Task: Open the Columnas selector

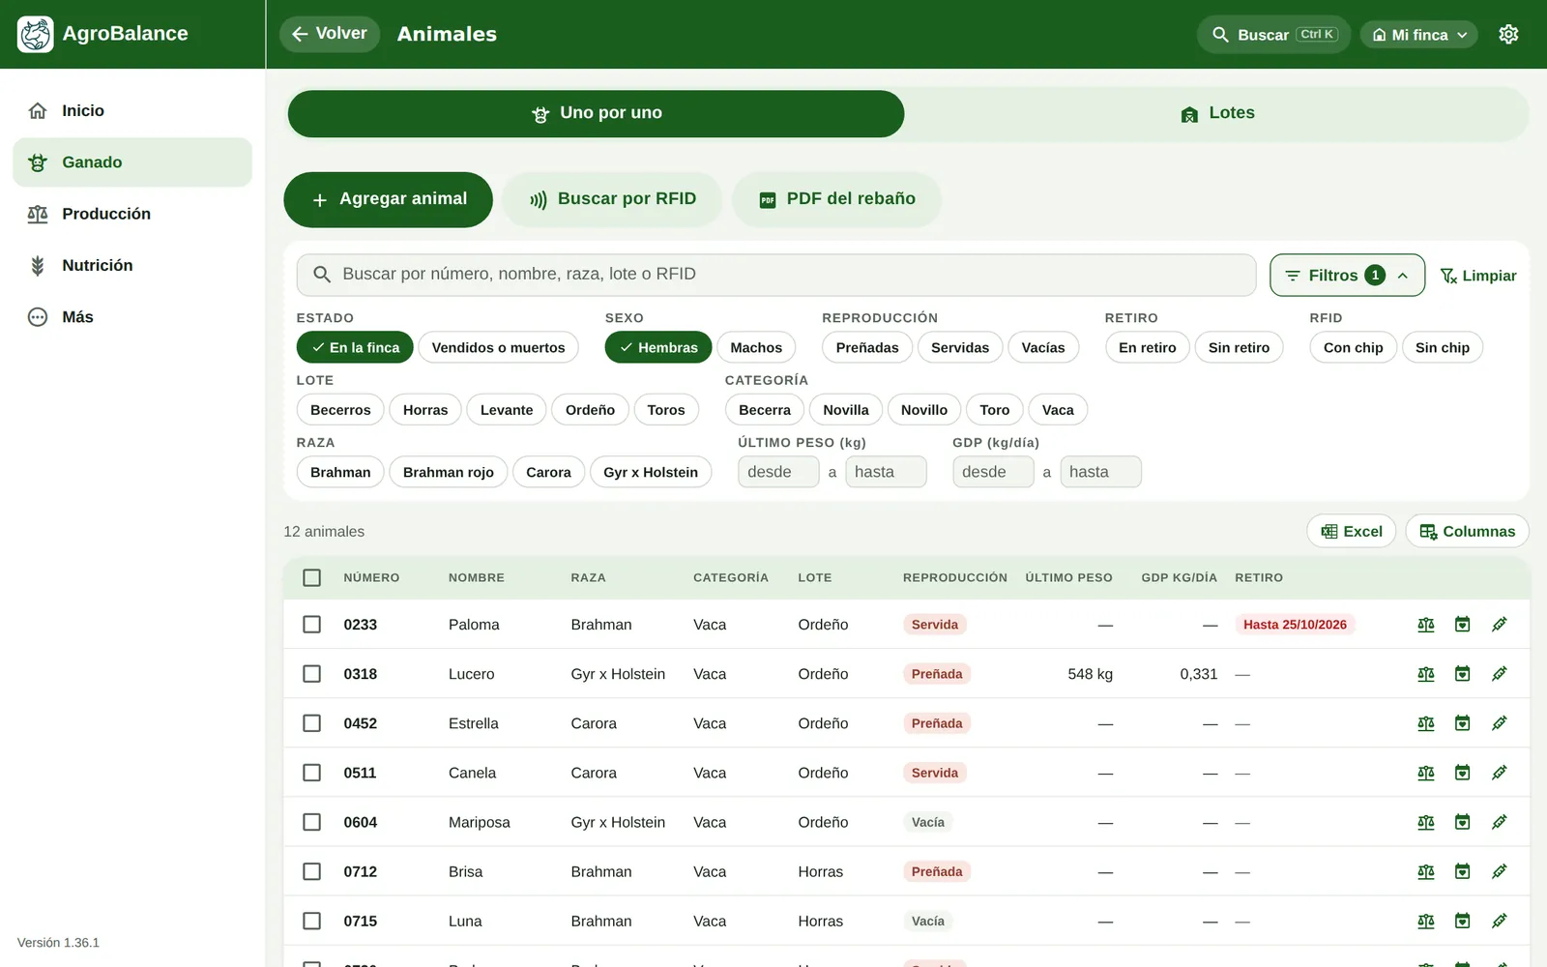Action: 1467,531
